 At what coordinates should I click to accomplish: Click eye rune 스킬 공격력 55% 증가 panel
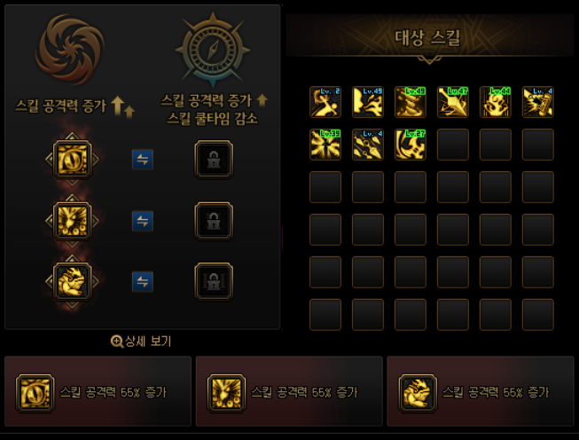point(98,391)
